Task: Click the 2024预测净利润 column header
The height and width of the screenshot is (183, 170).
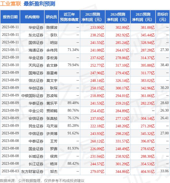Action: (118, 17)
